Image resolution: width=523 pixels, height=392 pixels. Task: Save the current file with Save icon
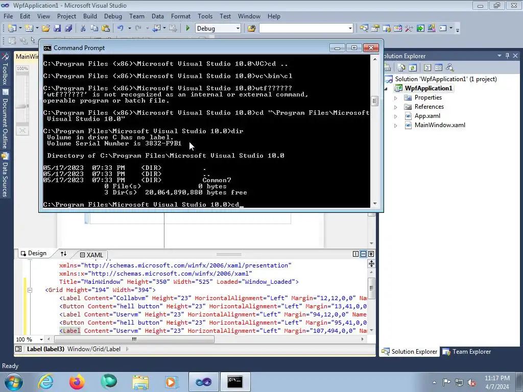(57, 29)
